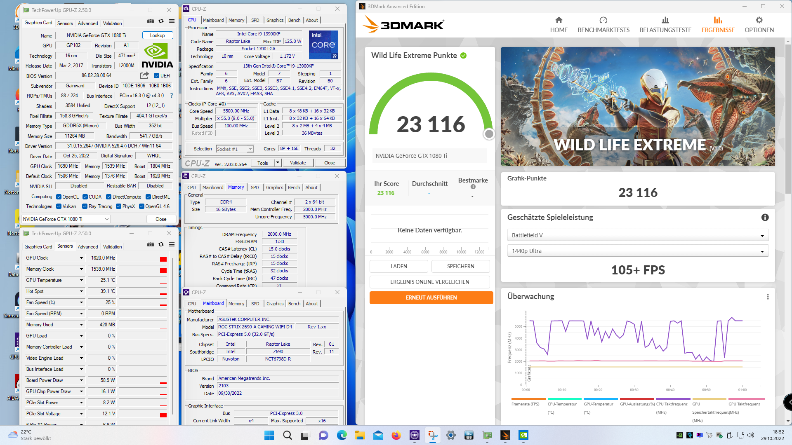This screenshot has height=445, width=792.
Task: Open Graphics tab in CPU-Z Mainboard window
Action: (275, 304)
